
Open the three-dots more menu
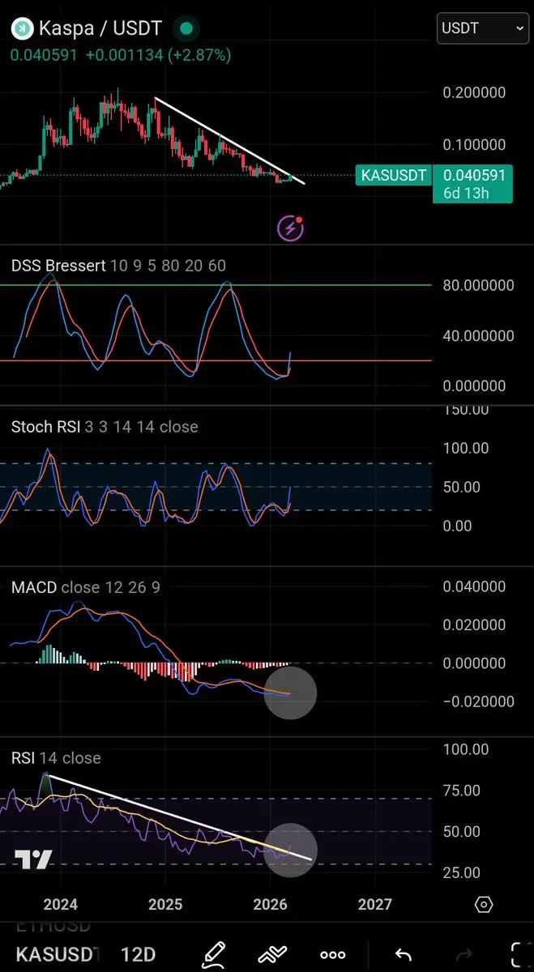point(333,955)
